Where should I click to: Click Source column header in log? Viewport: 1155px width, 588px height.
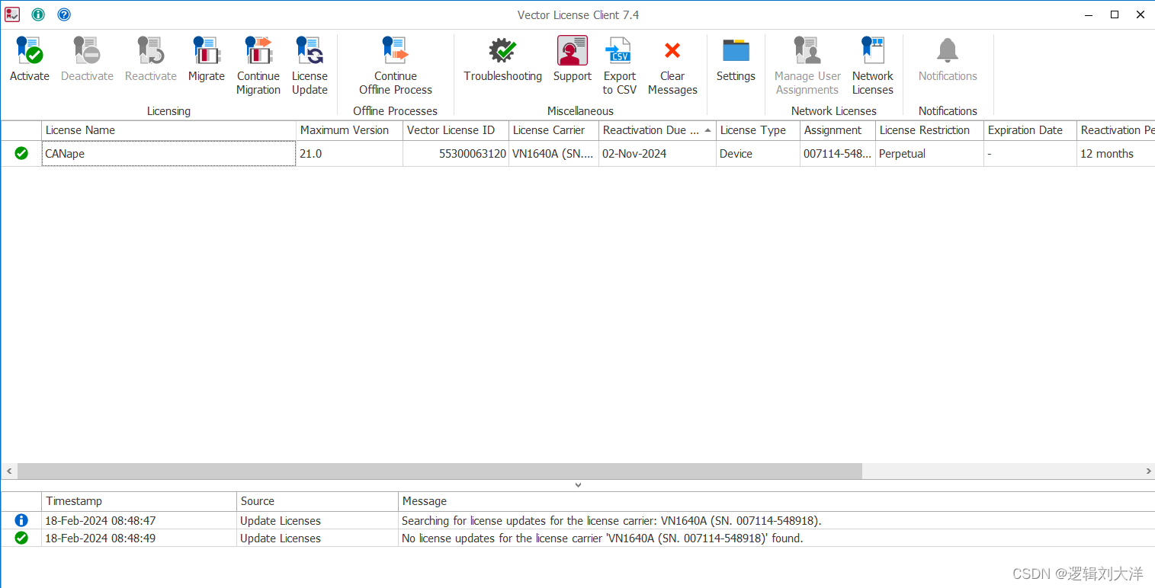317,501
